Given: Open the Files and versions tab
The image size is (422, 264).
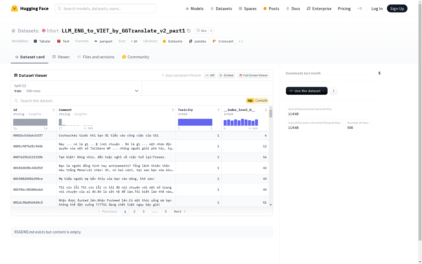Looking at the screenshot, I should point(96,57).
